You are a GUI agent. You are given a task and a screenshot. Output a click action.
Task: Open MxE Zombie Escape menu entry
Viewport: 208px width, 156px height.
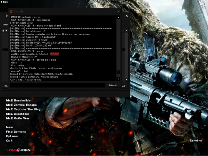coord(21,105)
